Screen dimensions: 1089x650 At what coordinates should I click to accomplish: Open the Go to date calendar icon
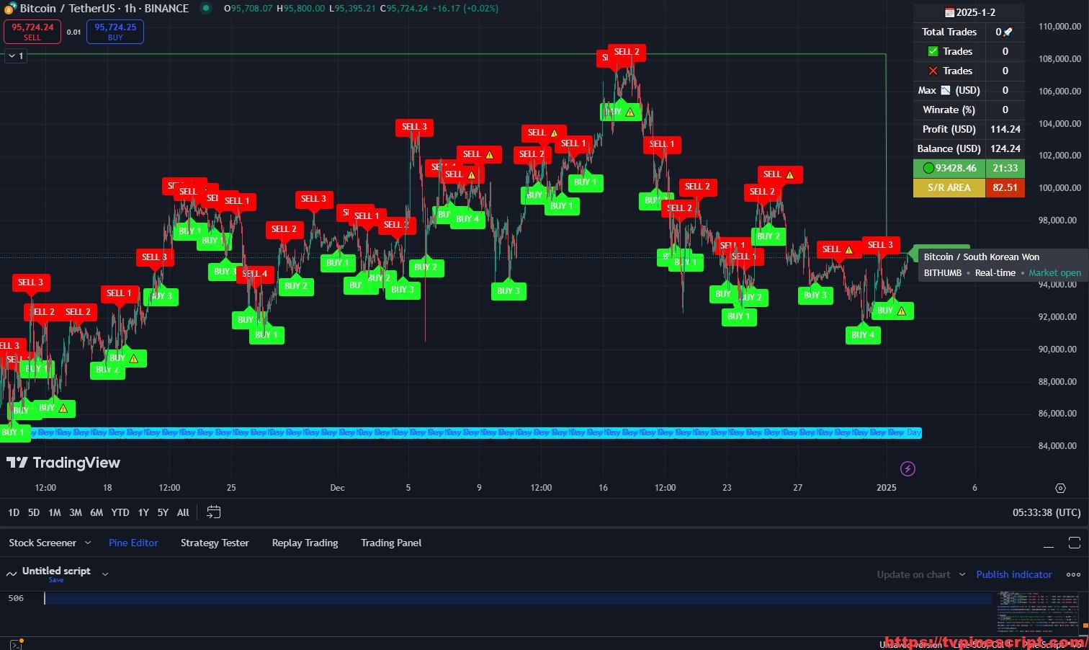pos(213,512)
